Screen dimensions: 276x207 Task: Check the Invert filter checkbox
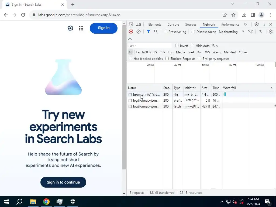pos(177,46)
